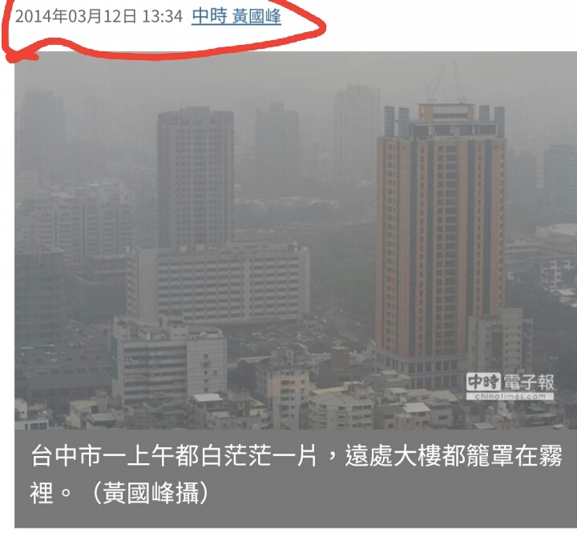Image resolution: width=577 pixels, height=537 pixels.
Task: Click the small white building lower left
Action: pyautogui.click(x=169, y=362)
